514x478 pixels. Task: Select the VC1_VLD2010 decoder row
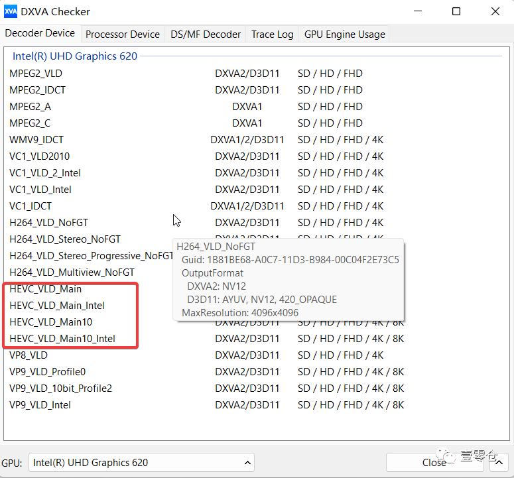point(40,156)
